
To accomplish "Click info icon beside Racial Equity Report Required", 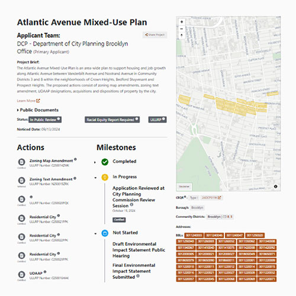I will tap(137, 119).
